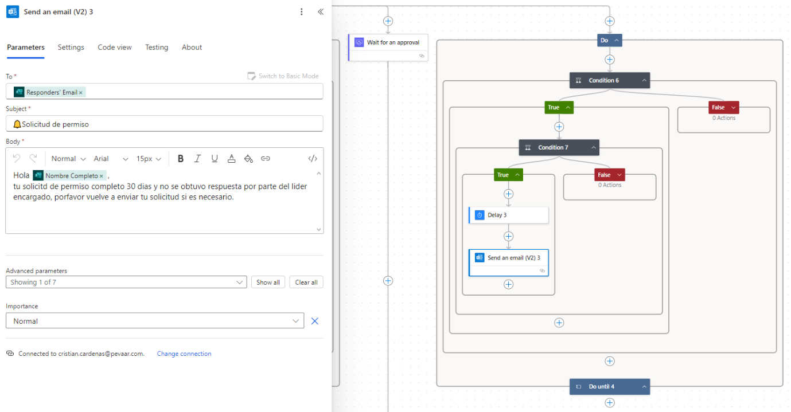Open the Code view tab

115,48
